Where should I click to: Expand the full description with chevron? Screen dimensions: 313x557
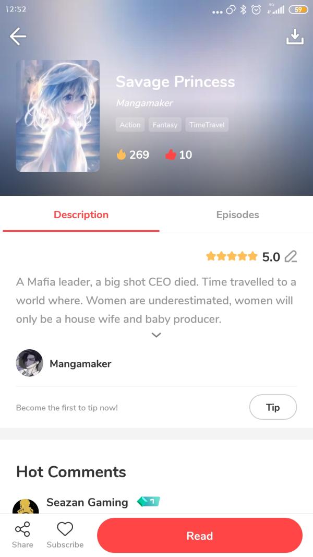click(x=156, y=335)
